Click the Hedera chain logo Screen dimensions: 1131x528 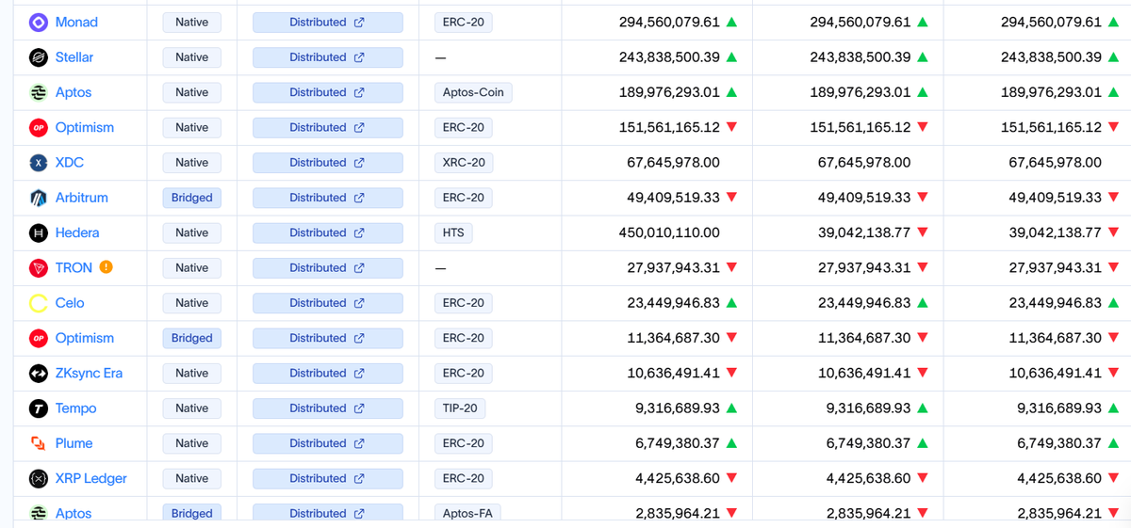(x=39, y=232)
